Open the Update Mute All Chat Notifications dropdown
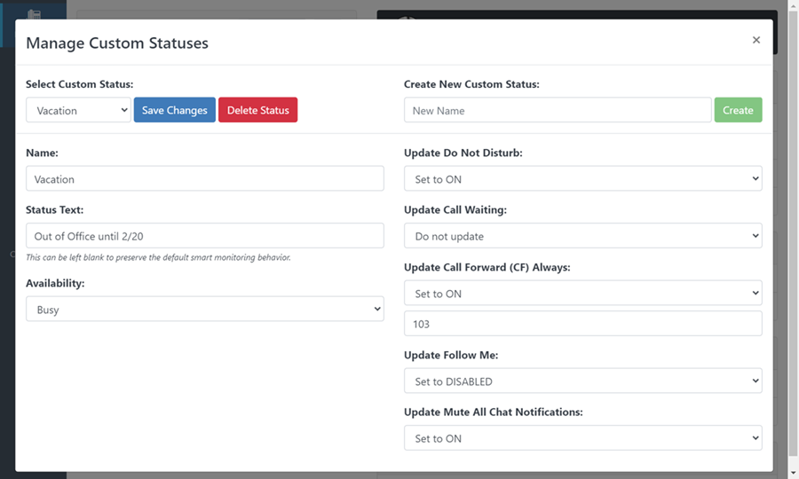 (582, 438)
